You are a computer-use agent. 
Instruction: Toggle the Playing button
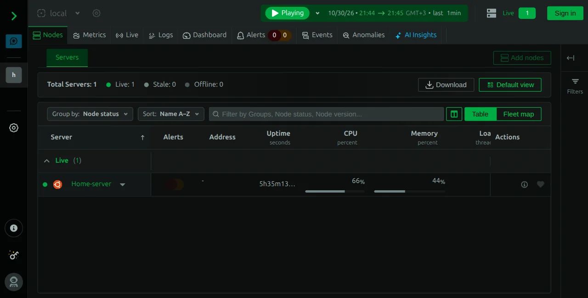tap(287, 13)
